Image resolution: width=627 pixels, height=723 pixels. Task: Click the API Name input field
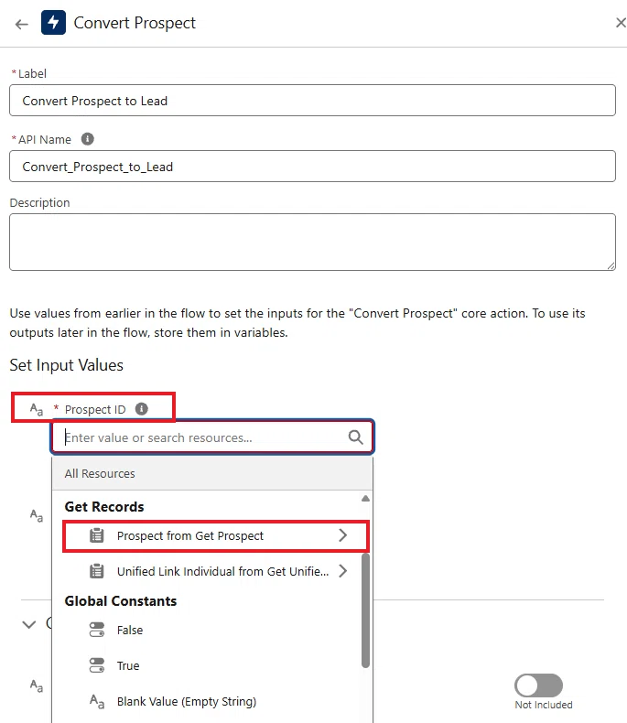312,166
